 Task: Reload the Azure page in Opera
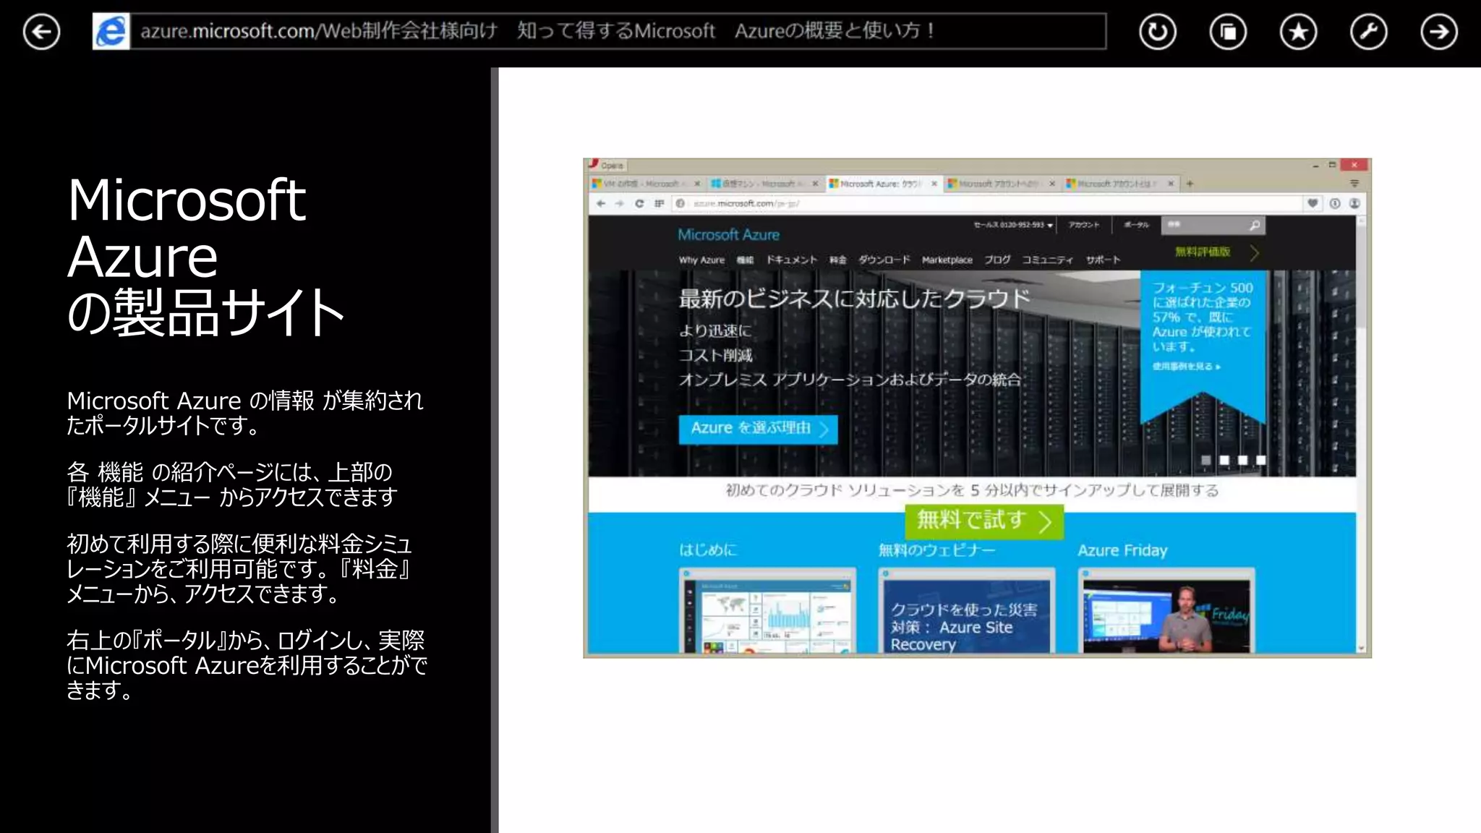639,203
